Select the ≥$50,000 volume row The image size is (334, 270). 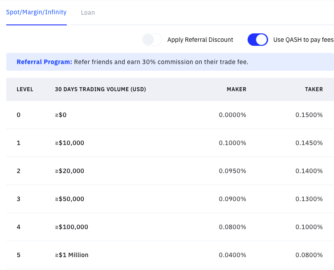(170, 199)
